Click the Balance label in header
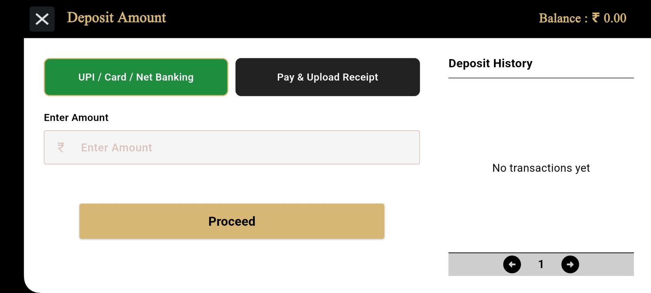Image resolution: width=651 pixels, height=293 pixels. click(x=560, y=18)
